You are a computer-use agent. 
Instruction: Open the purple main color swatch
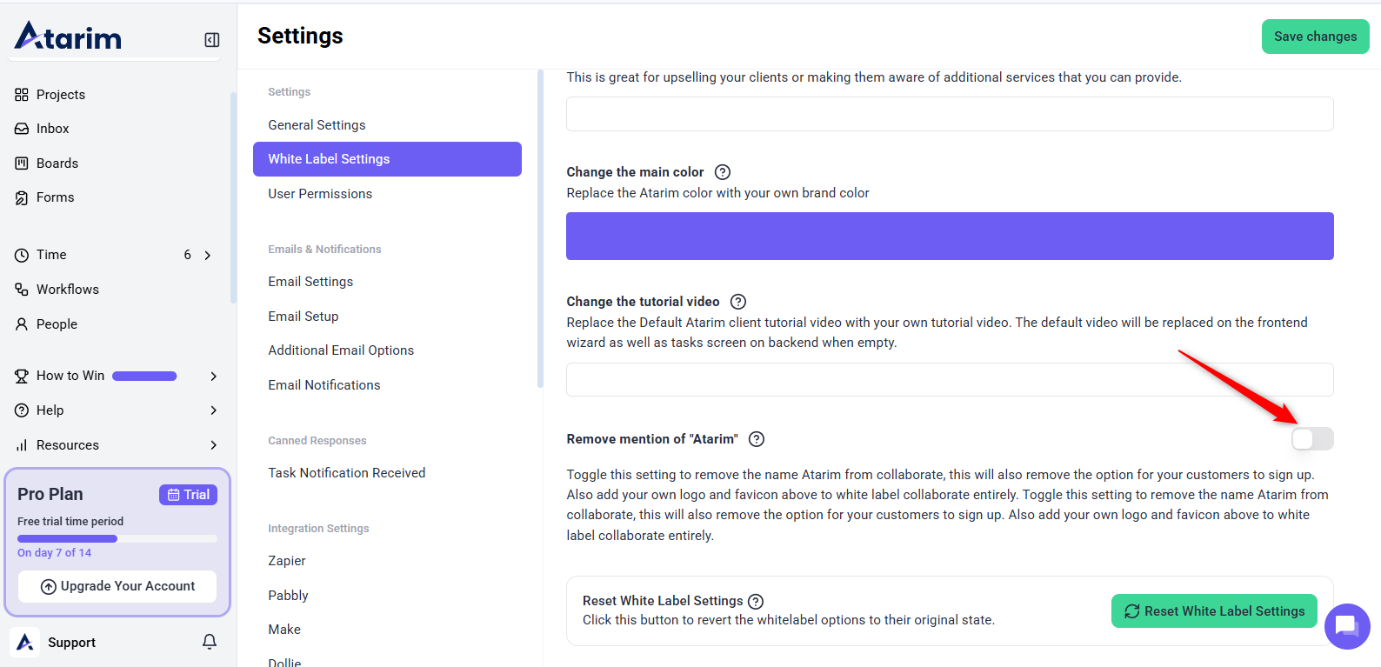(x=949, y=237)
